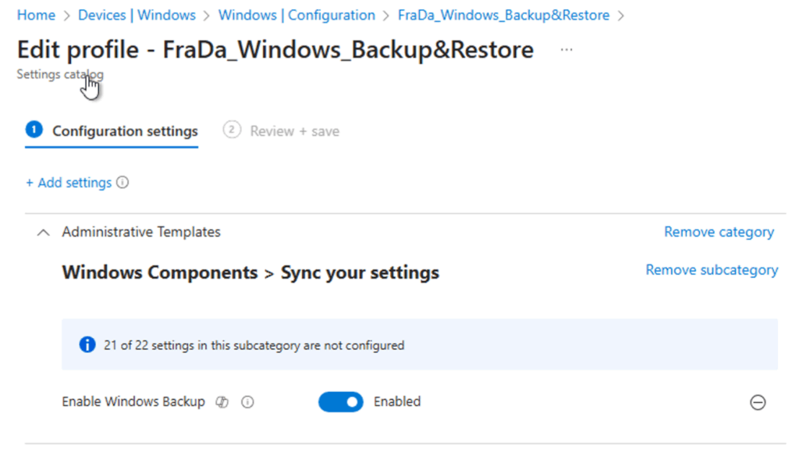799x463 pixels.
Task: Click Remove category link
Action: (x=719, y=232)
